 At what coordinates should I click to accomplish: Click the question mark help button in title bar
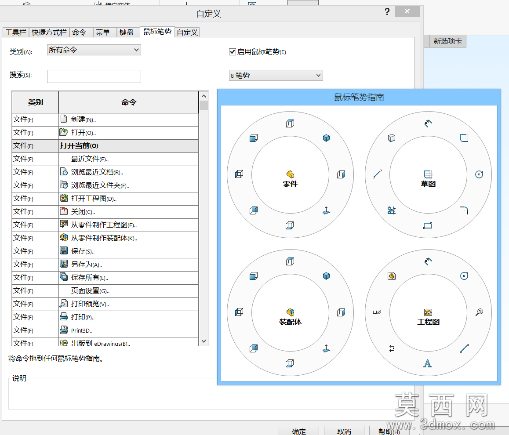click(387, 12)
